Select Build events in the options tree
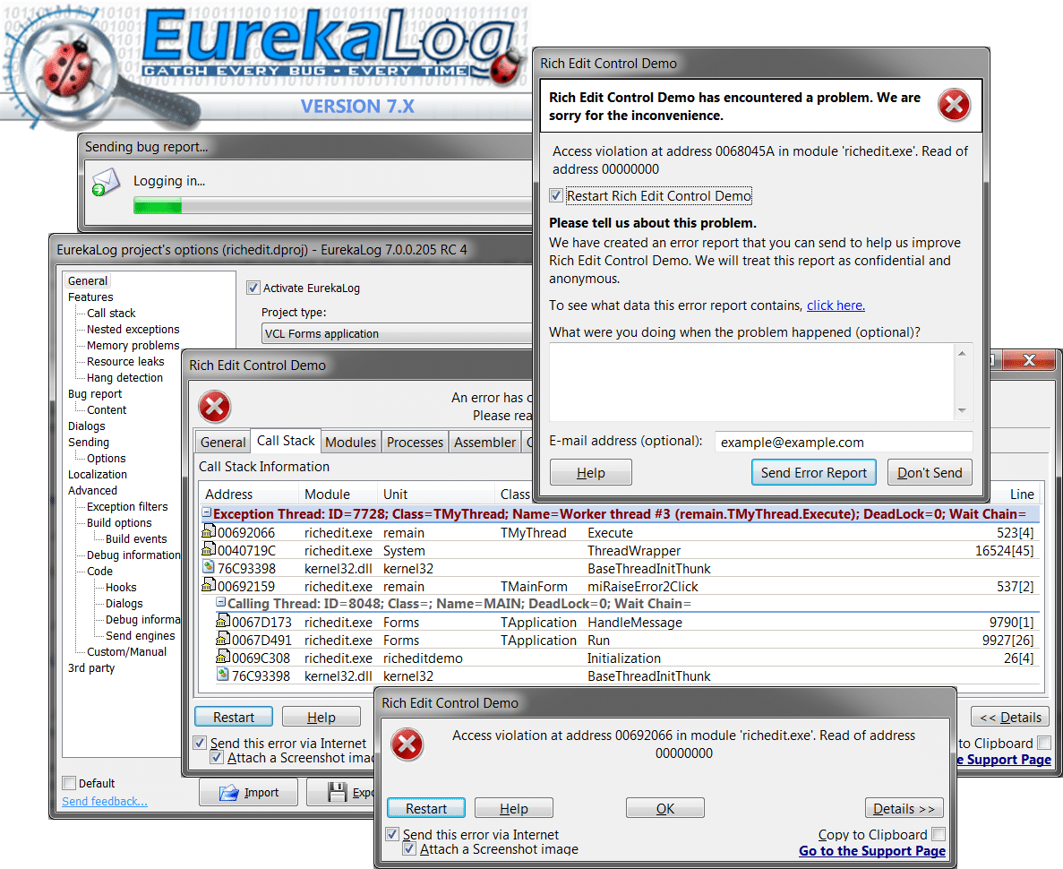This screenshot has height=869, width=1063. (135, 538)
